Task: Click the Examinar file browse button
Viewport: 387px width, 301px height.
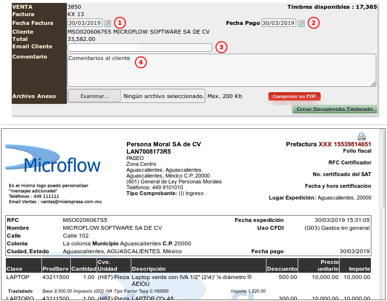Action: tap(95, 96)
